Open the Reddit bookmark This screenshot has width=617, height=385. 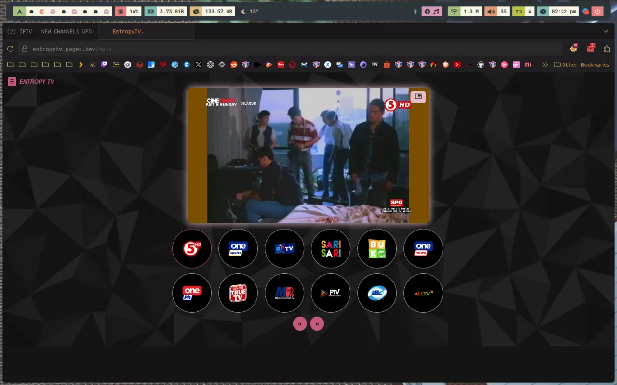[x=234, y=64]
